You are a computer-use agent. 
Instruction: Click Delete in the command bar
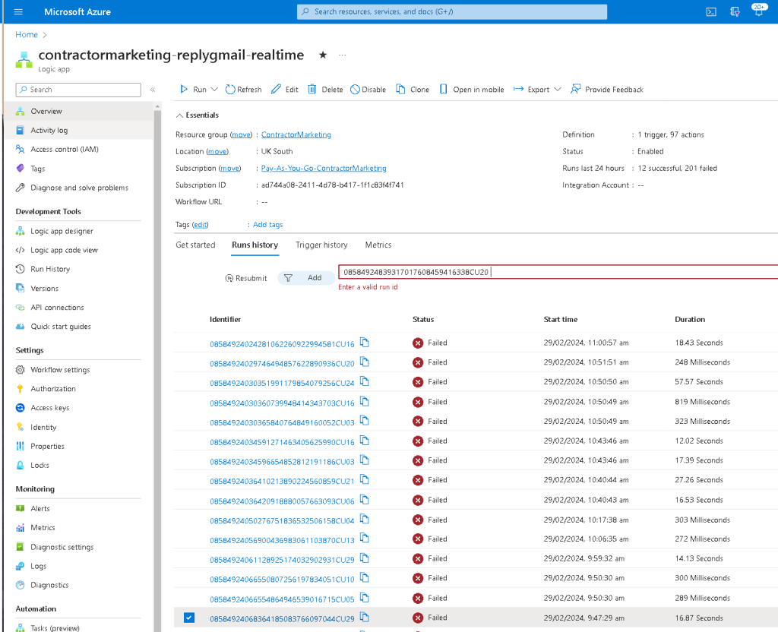point(325,90)
